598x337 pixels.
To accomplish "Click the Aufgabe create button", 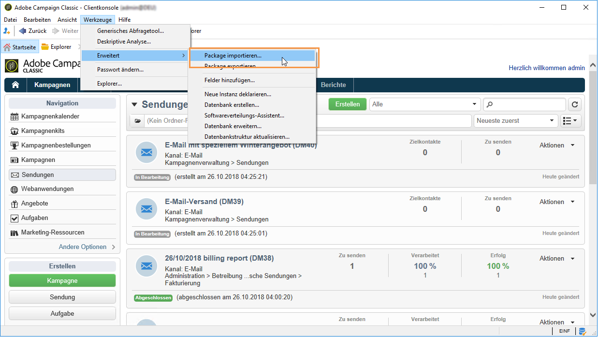I will pos(62,313).
